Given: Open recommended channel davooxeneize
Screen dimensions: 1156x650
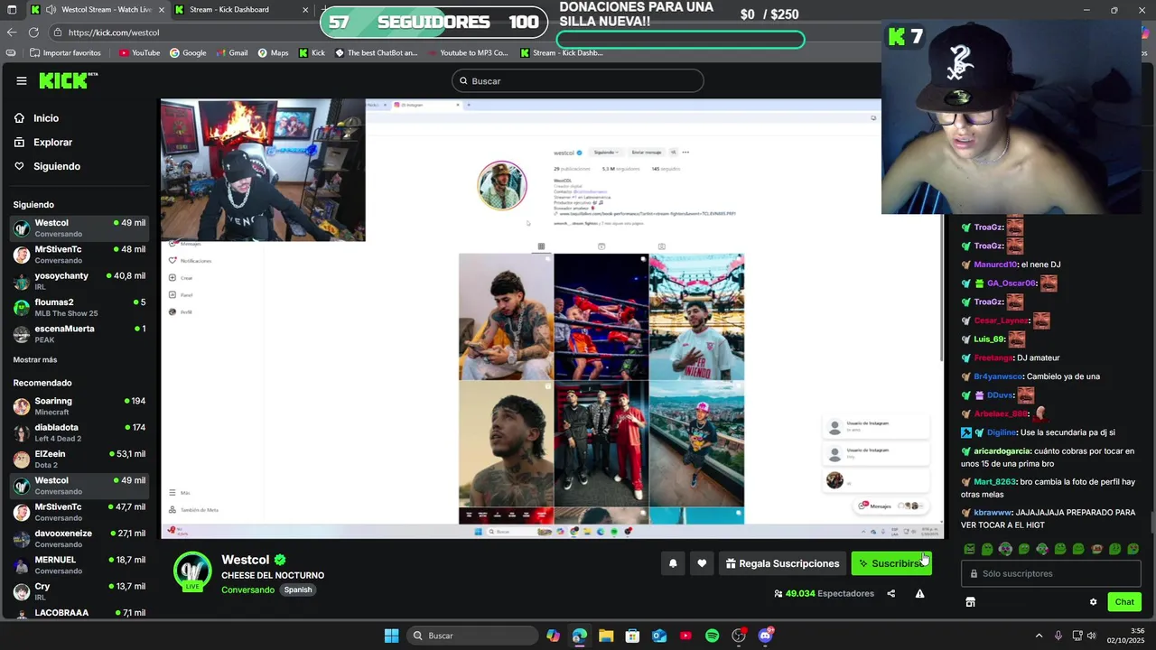Looking at the screenshot, I should point(79,539).
